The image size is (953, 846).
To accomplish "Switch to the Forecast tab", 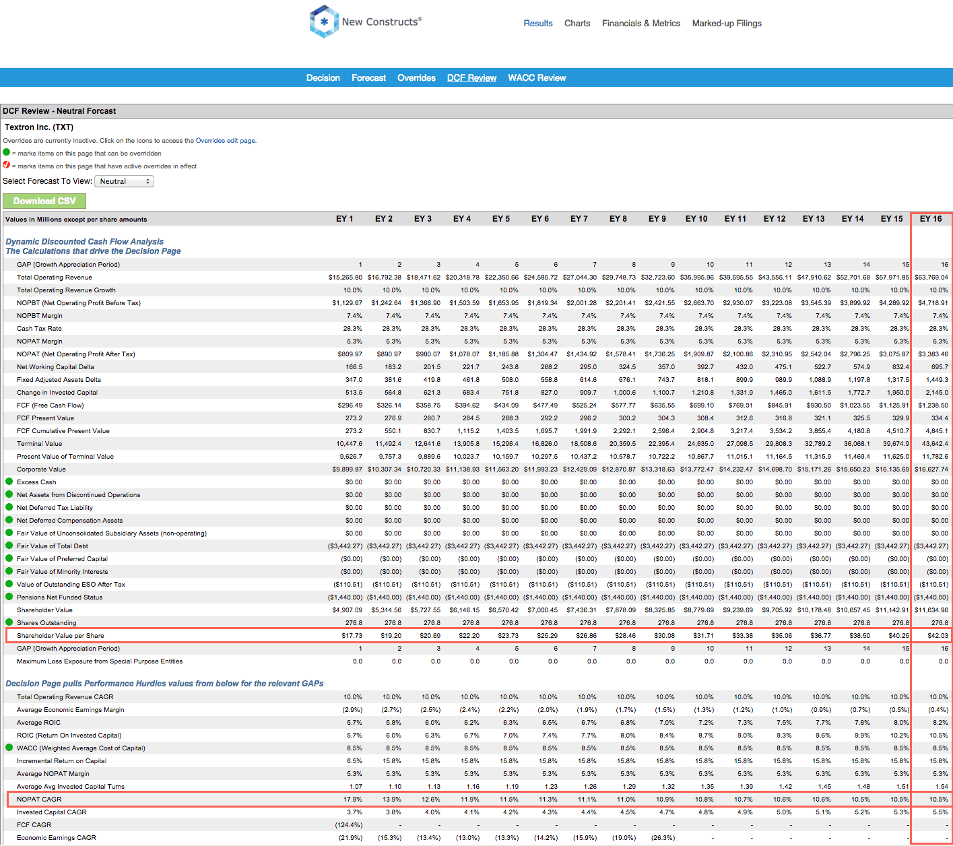I will pos(369,77).
